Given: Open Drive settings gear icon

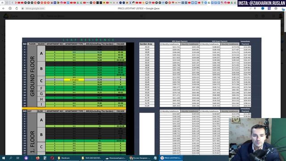Looking at the screenshot, I should click(263, 16).
